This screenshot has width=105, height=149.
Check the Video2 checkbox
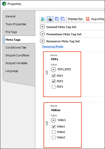(54, 132)
